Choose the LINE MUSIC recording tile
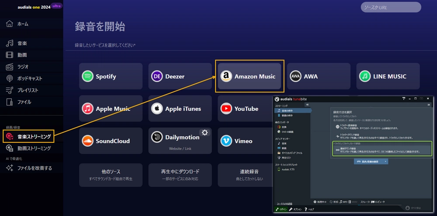The height and width of the screenshot is (216, 437). pos(388,76)
